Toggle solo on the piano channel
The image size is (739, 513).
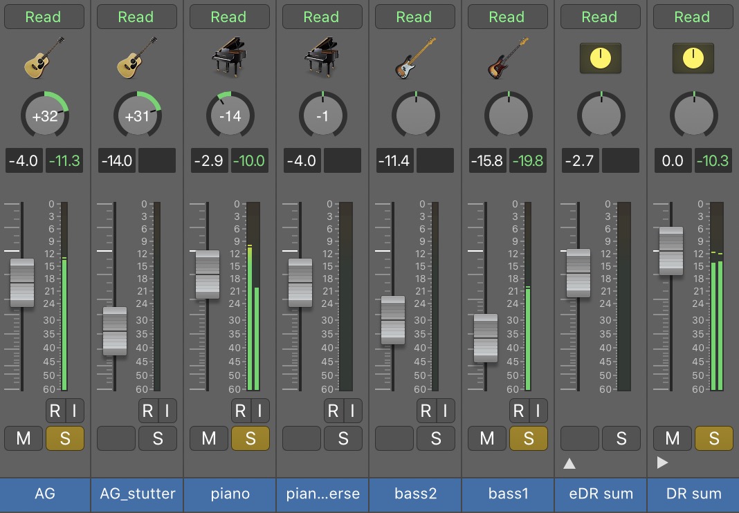(250, 438)
